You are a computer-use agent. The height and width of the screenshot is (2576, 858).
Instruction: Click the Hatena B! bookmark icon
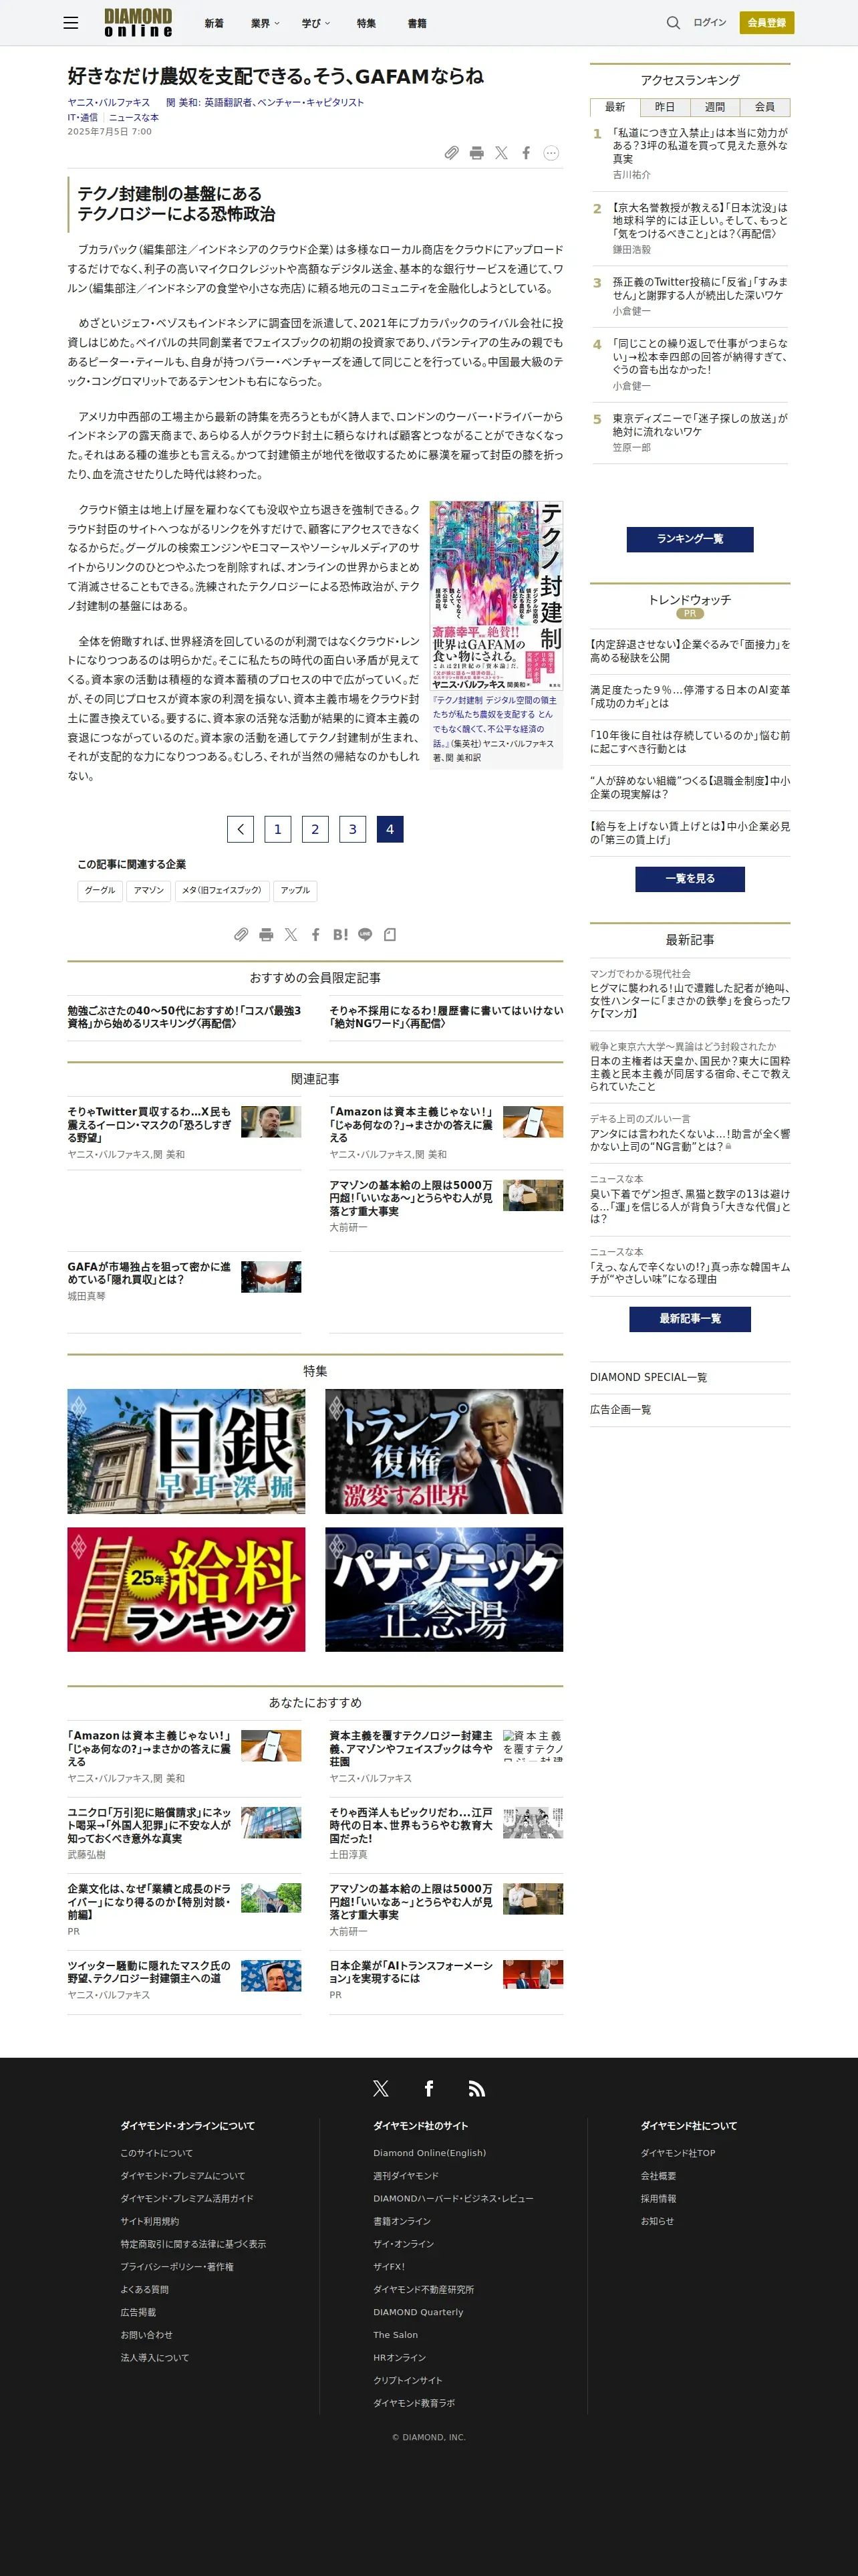(341, 934)
